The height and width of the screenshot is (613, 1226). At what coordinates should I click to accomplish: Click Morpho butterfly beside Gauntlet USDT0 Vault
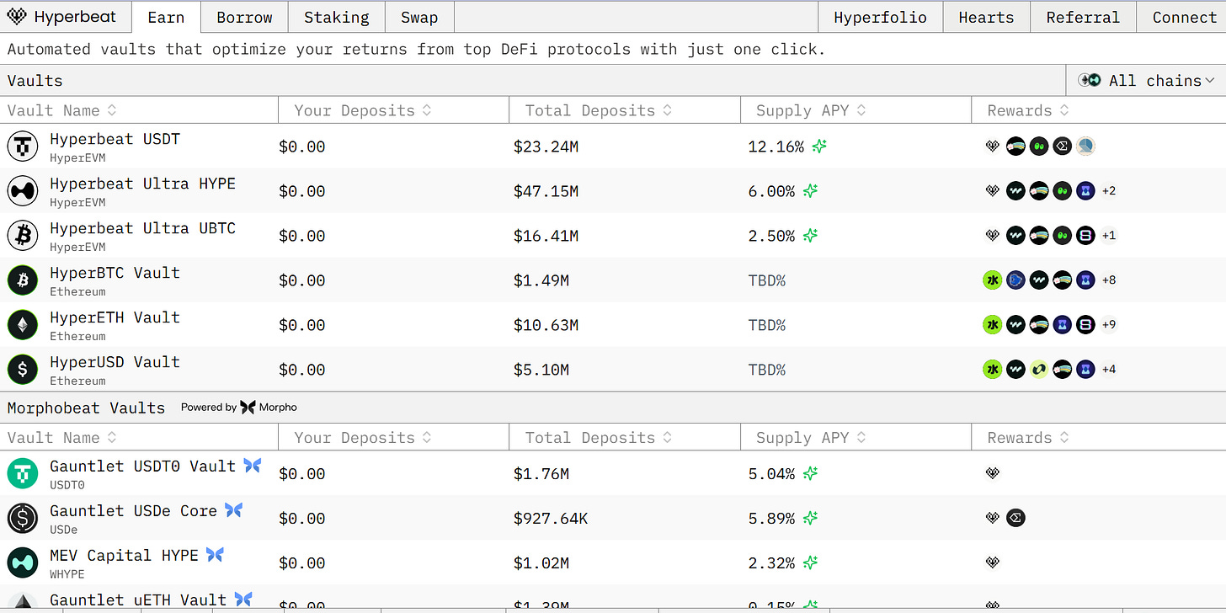point(252,465)
